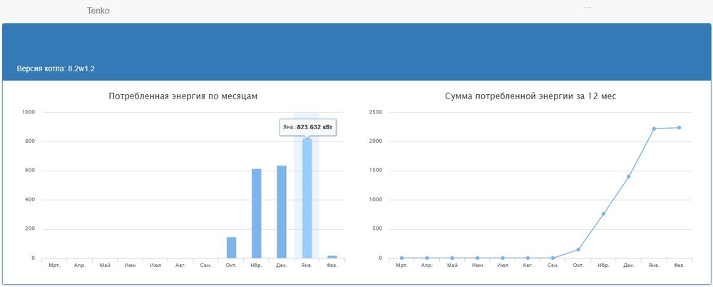Click the 'Янв.' axis label under bar chart
Image resolution: width=713 pixels, height=287 pixels.
307,265
